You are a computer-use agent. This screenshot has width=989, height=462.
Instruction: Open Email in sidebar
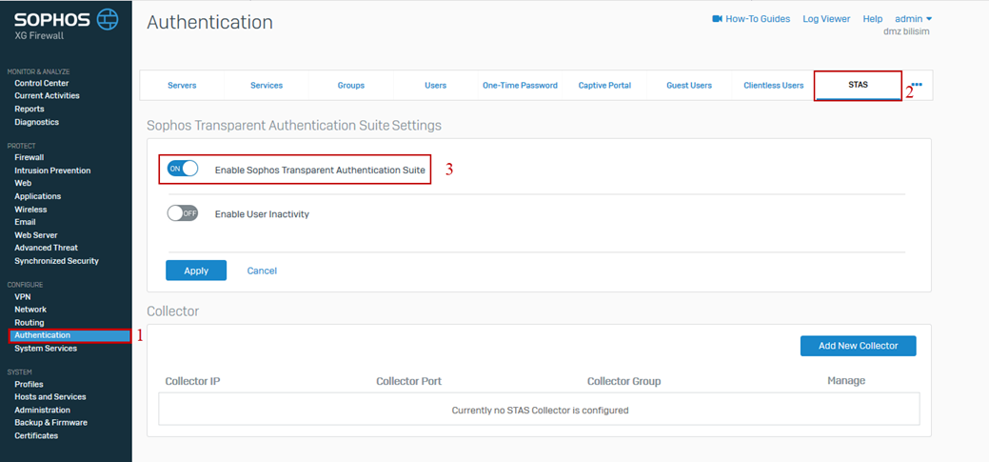tap(26, 222)
